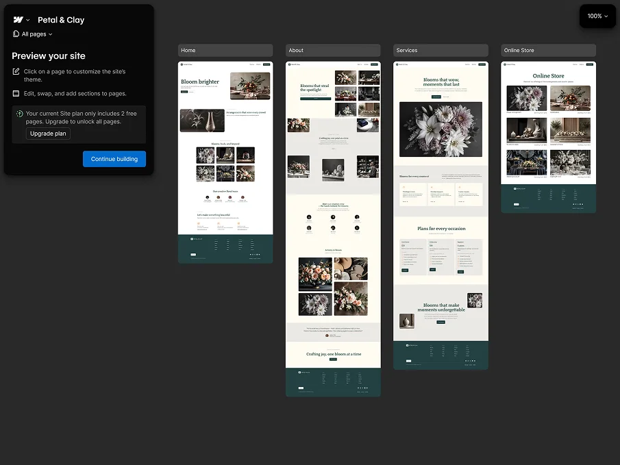Click Blooms that make moments unforgettable text
The width and height of the screenshot is (620, 465).
coord(441,307)
